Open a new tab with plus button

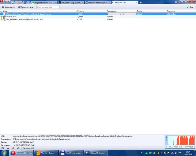coord(141,2)
